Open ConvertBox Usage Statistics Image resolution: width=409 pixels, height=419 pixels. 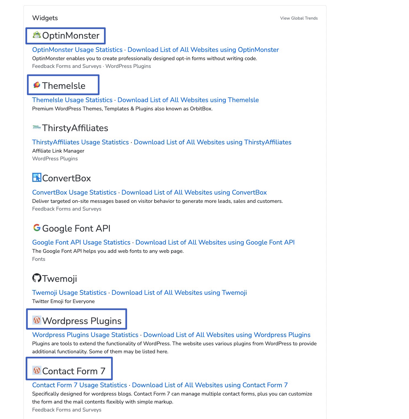pos(74,192)
